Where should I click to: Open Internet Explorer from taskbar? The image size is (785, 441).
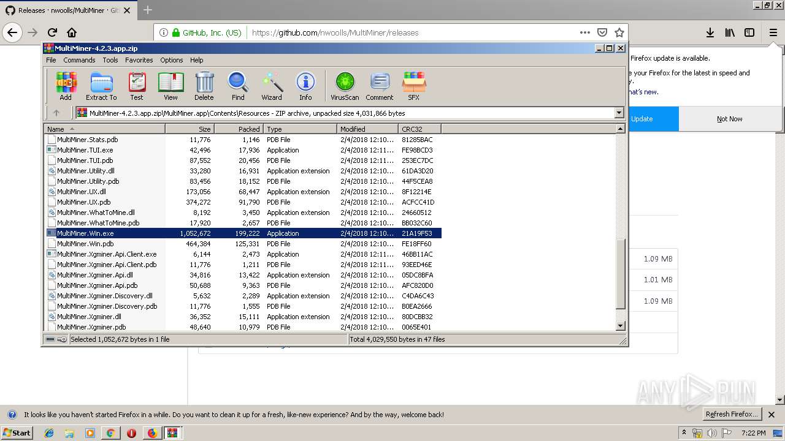(49, 433)
